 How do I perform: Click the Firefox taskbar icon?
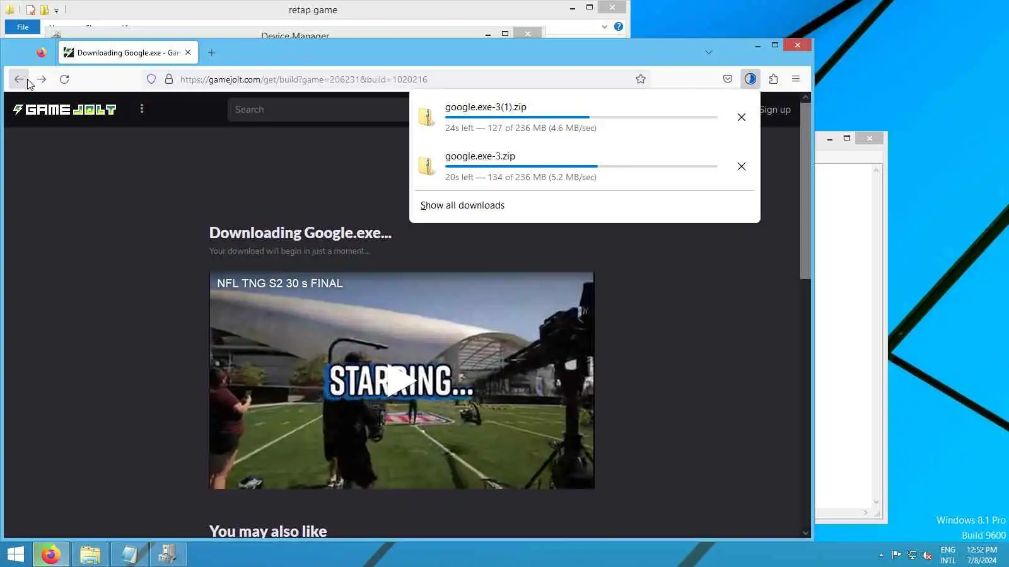51,554
